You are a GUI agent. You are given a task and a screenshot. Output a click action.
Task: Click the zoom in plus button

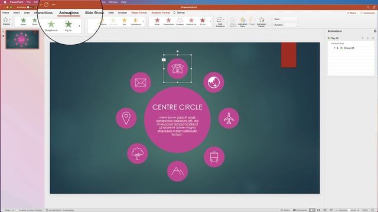coord(359,210)
